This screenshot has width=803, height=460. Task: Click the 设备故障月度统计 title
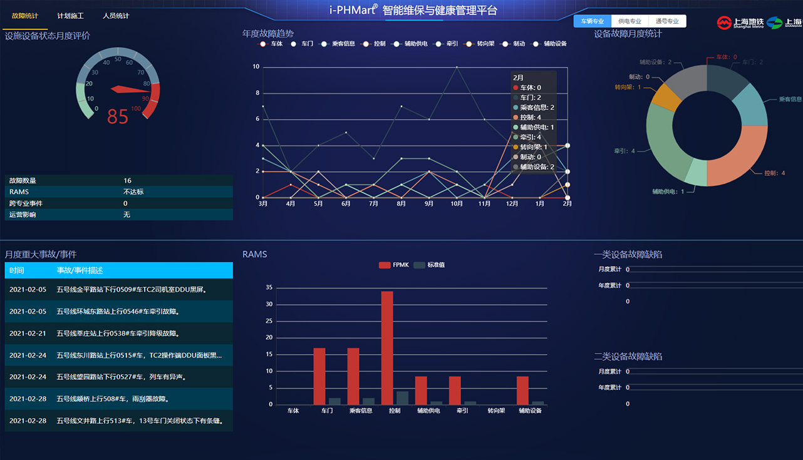(x=628, y=34)
